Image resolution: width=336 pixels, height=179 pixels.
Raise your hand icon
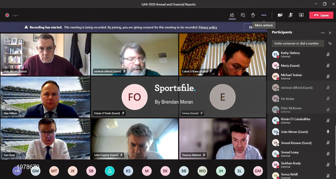pyautogui.click(x=253, y=15)
